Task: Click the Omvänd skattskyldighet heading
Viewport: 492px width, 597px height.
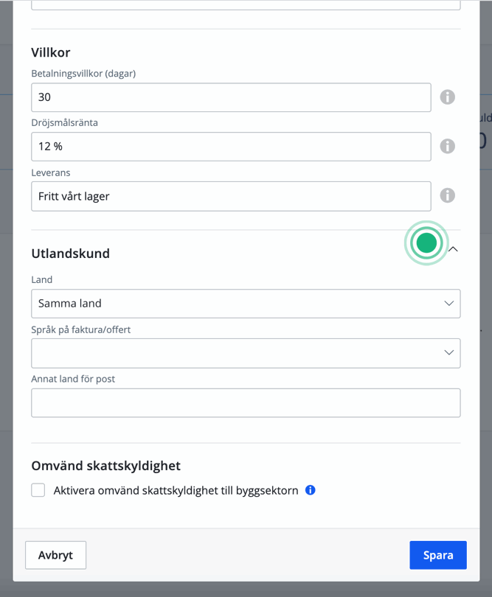Action: pyautogui.click(x=106, y=466)
